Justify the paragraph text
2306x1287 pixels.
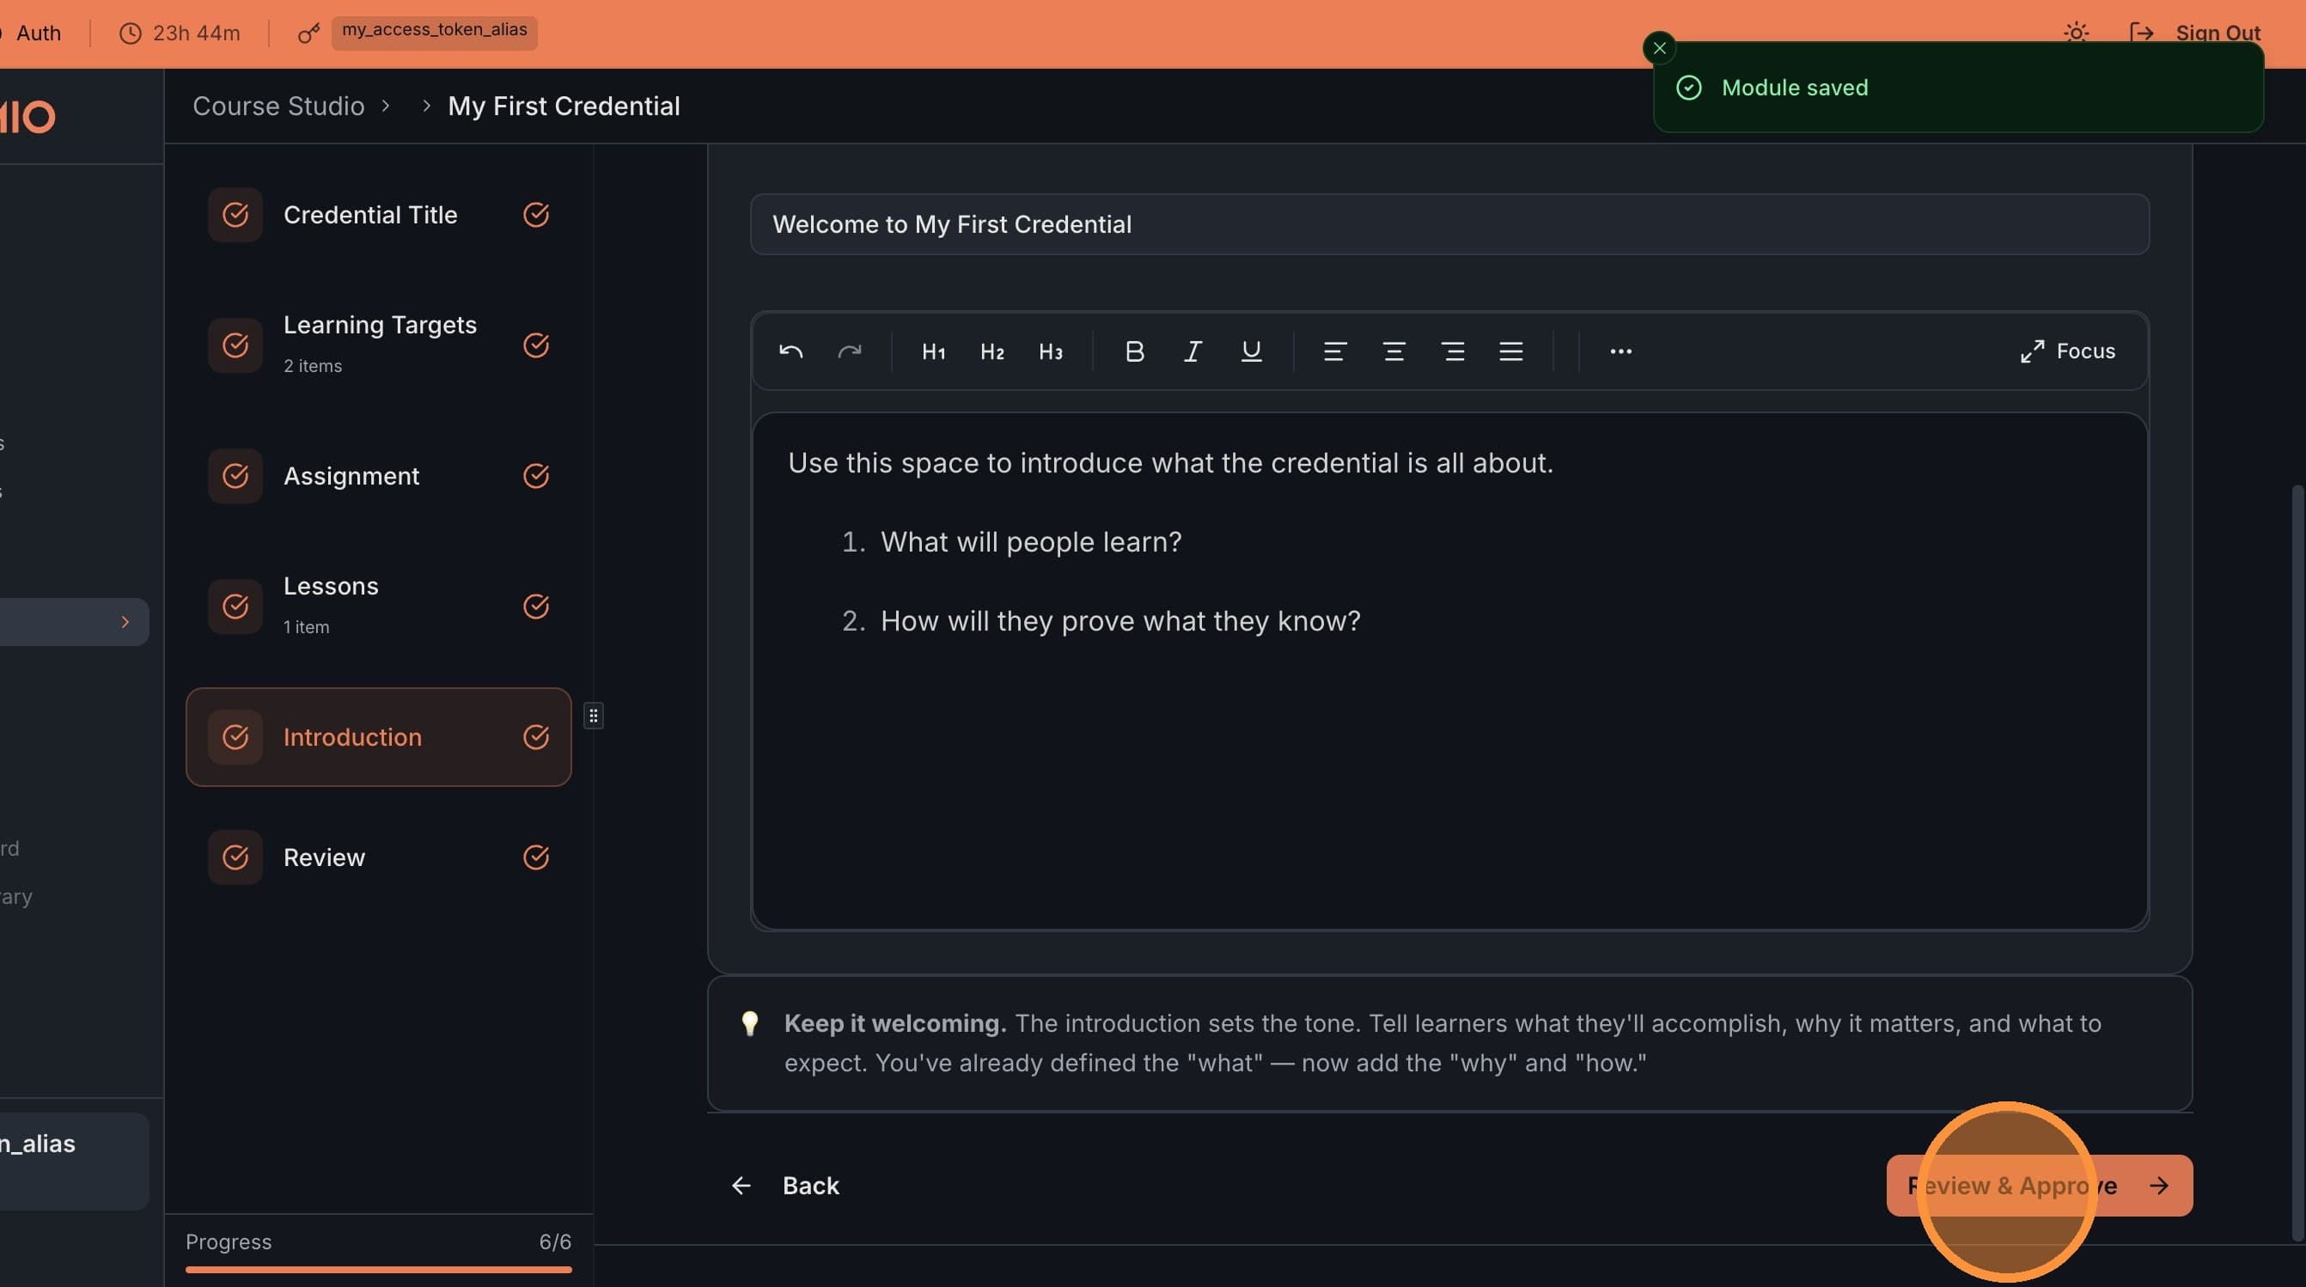point(1510,351)
